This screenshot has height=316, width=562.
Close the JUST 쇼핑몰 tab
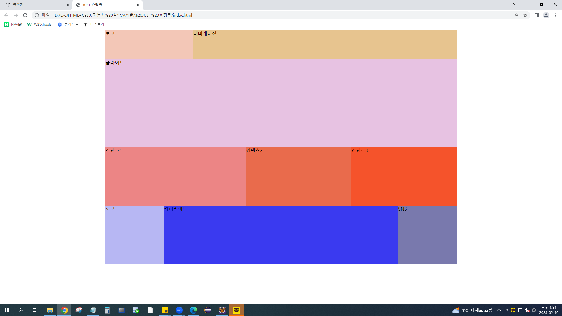pyautogui.click(x=138, y=5)
